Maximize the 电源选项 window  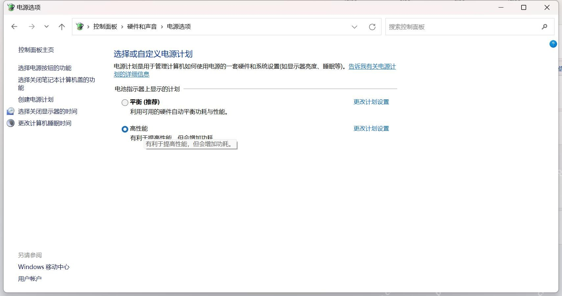click(524, 7)
